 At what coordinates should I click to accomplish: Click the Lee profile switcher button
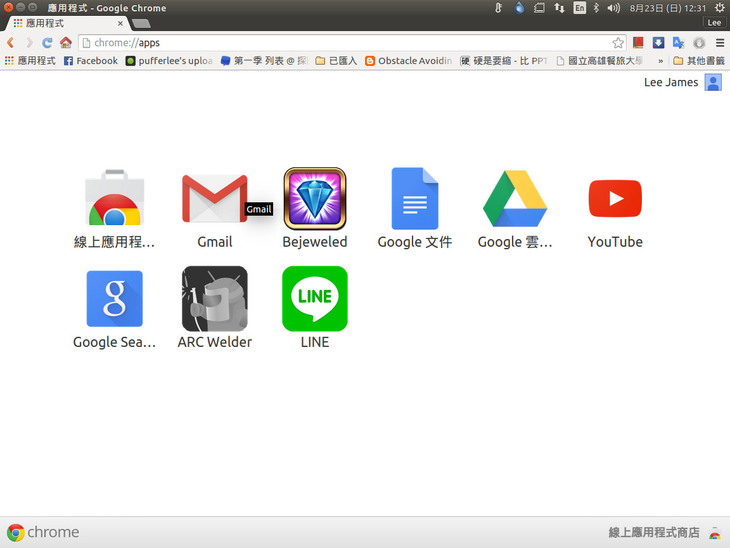point(714,23)
